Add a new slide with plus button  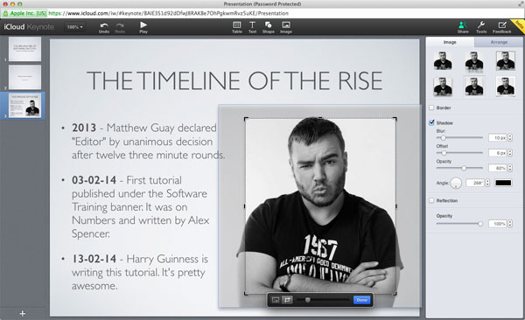coord(23,314)
